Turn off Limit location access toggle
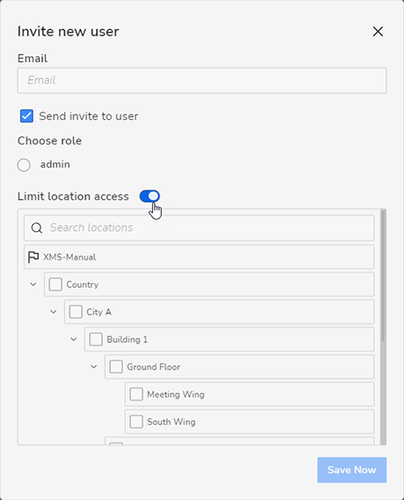Viewport: 404px width, 500px height. coord(150,197)
